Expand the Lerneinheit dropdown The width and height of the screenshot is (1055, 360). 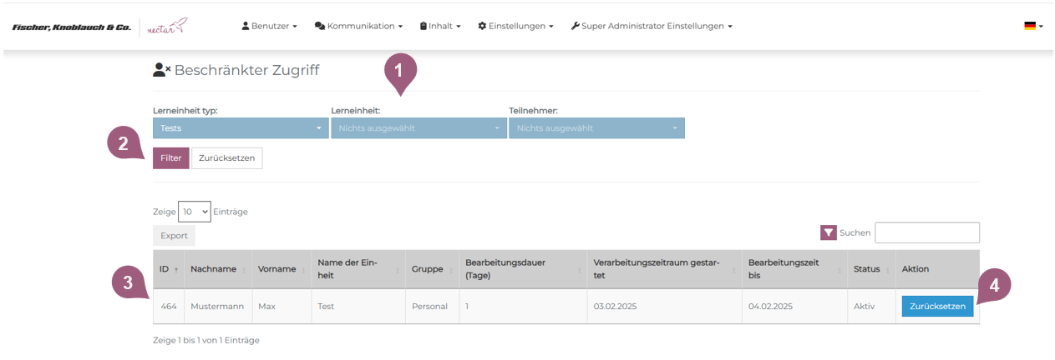[x=418, y=128]
